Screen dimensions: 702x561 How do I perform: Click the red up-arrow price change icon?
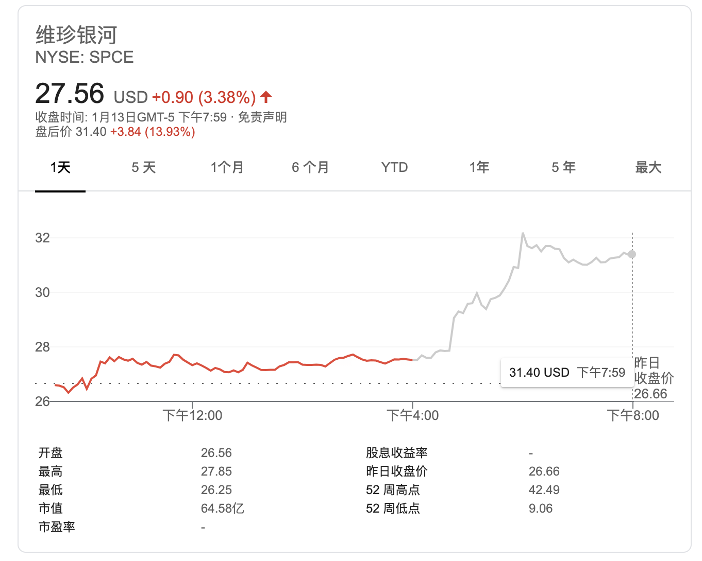[266, 96]
